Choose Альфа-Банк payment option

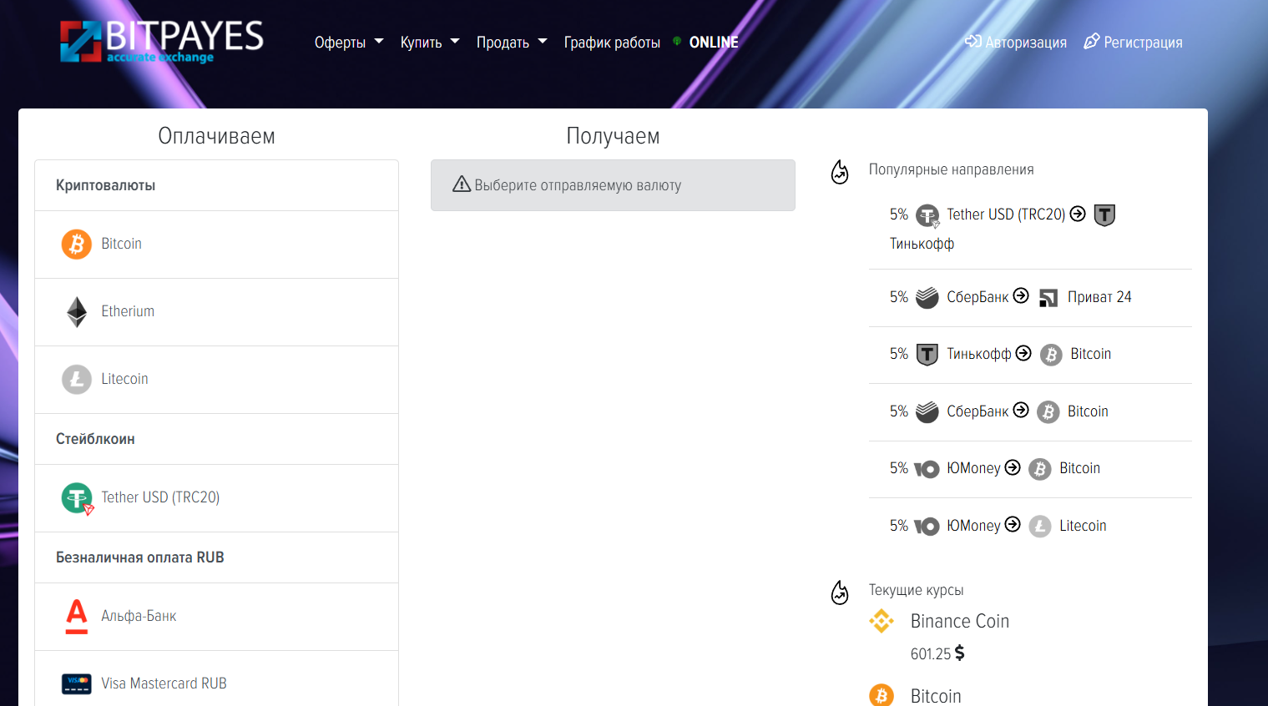point(216,617)
